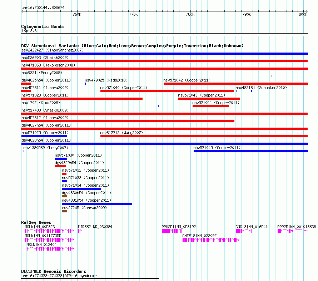Select the nsv526903 (Shaikh2009) label
The image size is (318, 281).
point(45,58)
